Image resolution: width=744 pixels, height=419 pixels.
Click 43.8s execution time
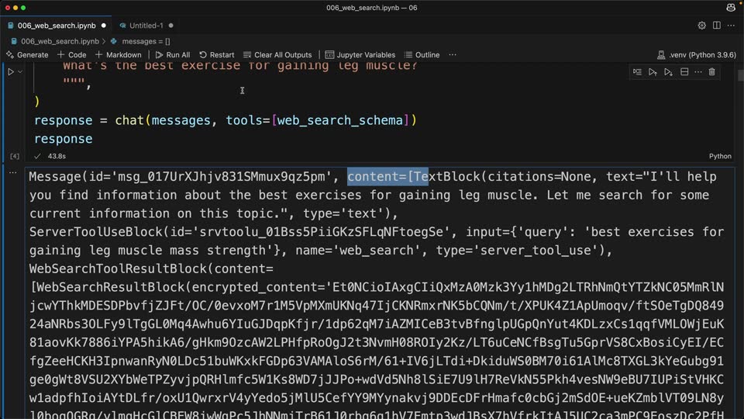pos(57,156)
